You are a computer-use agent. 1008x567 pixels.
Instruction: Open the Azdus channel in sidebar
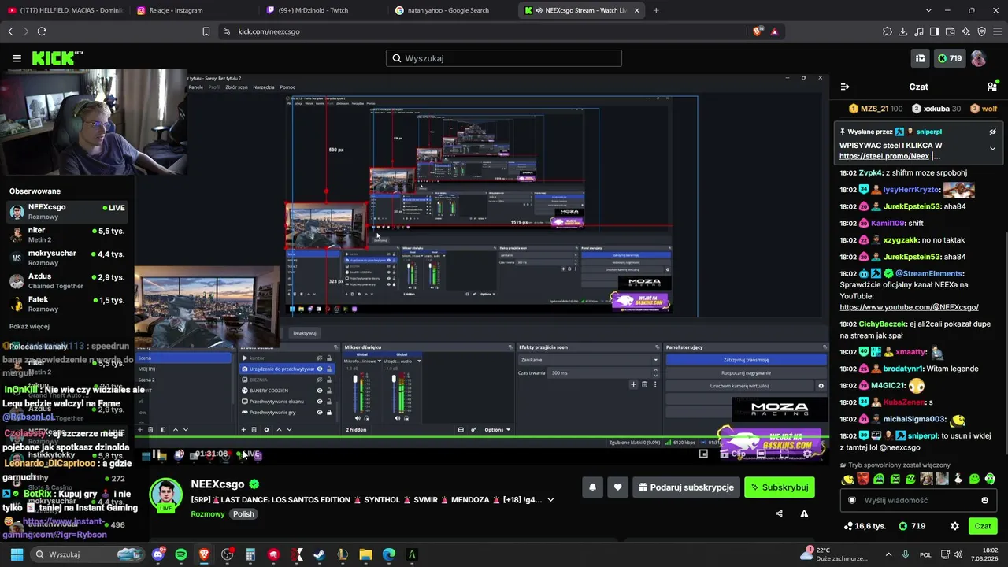point(67,280)
